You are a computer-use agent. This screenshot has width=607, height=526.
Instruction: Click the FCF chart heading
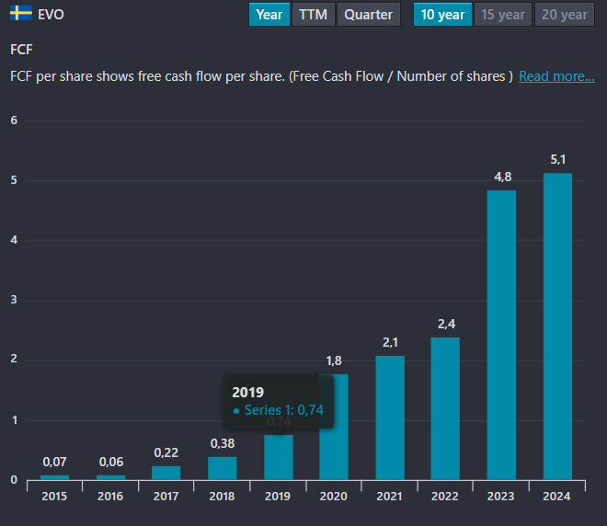[x=21, y=49]
